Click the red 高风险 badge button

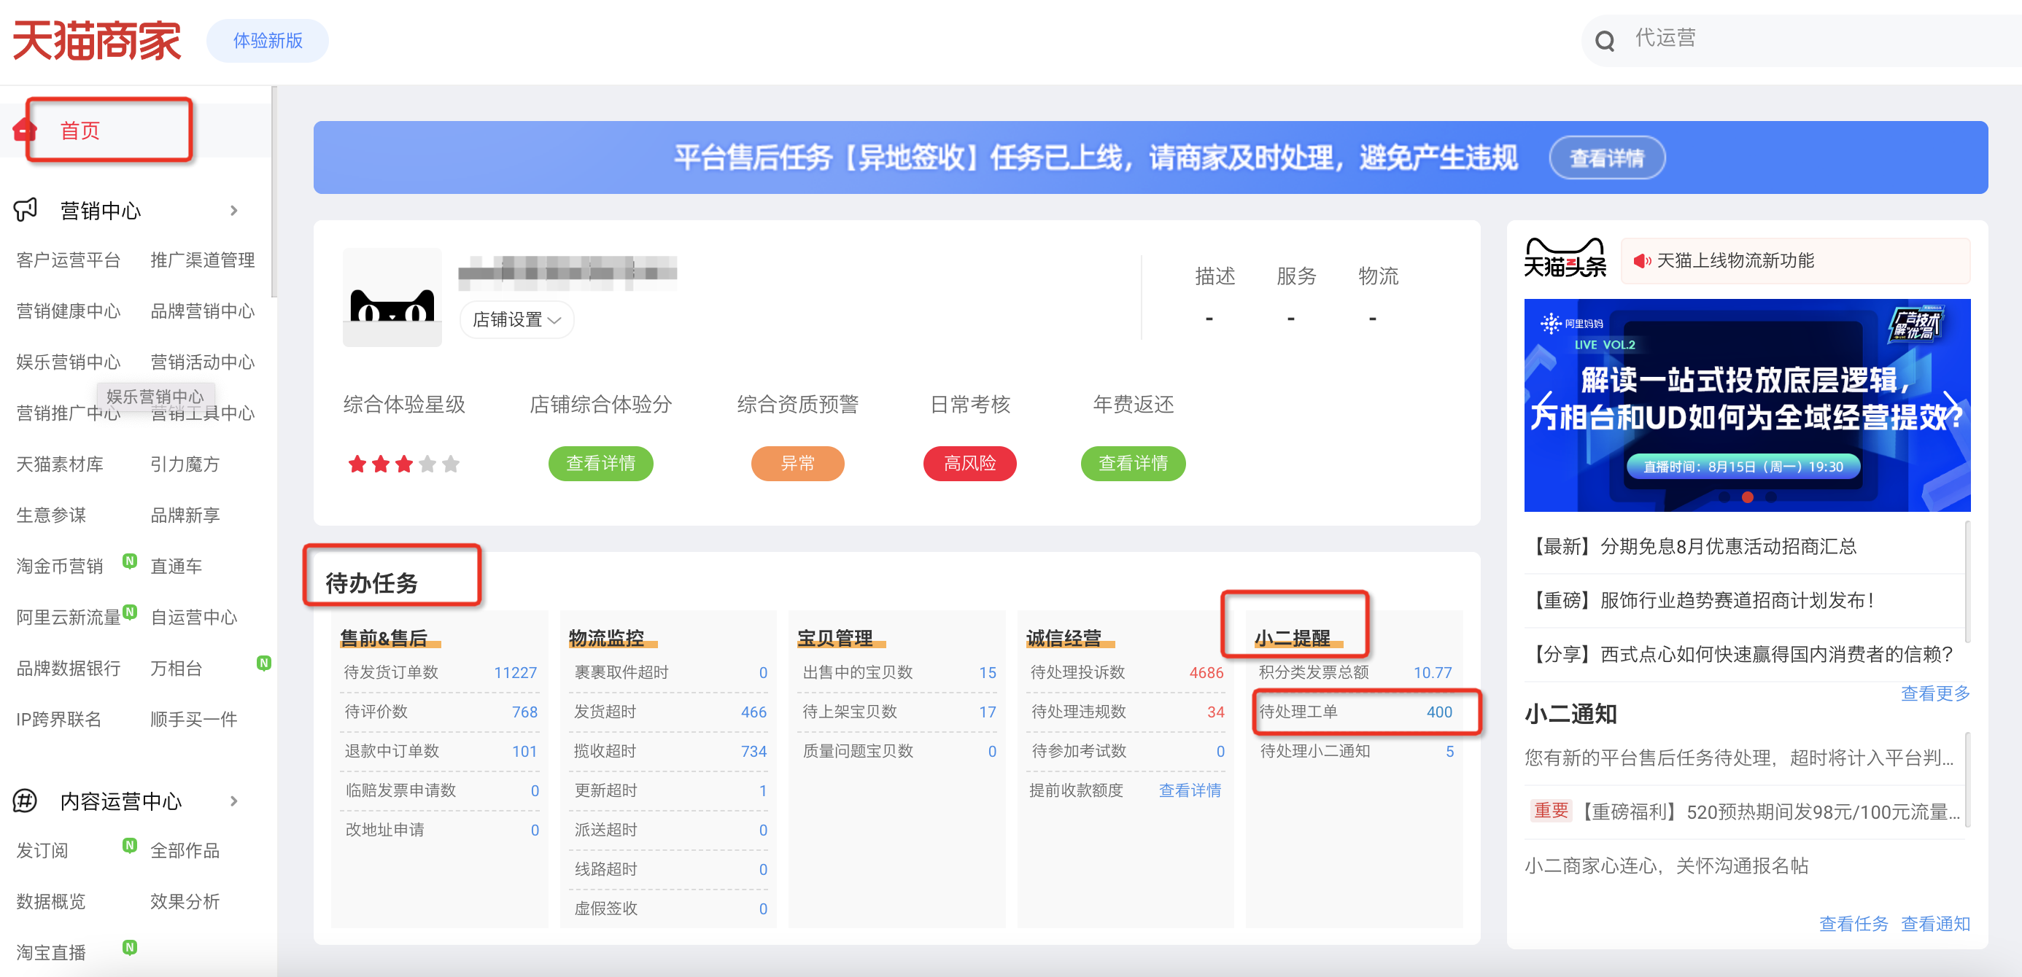pyautogui.click(x=969, y=463)
